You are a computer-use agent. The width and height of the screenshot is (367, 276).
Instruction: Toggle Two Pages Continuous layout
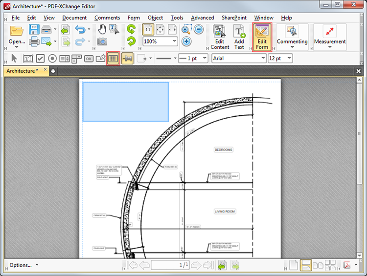[x=330, y=265]
